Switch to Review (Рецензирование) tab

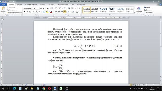[63, 5]
